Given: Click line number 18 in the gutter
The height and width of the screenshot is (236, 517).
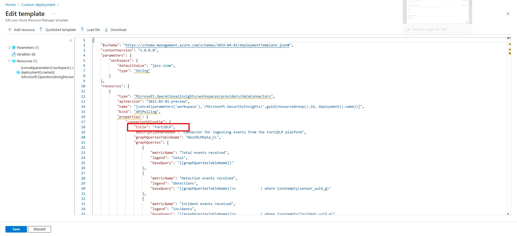Looking at the screenshot, I should [83, 127].
